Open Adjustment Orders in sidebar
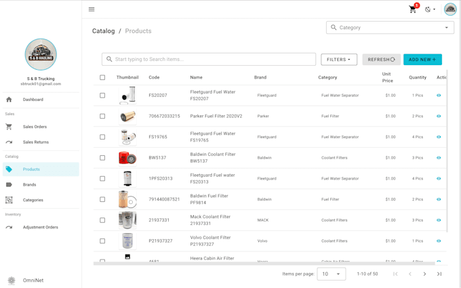Screen dimensions: 461x288 tap(41, 227)
